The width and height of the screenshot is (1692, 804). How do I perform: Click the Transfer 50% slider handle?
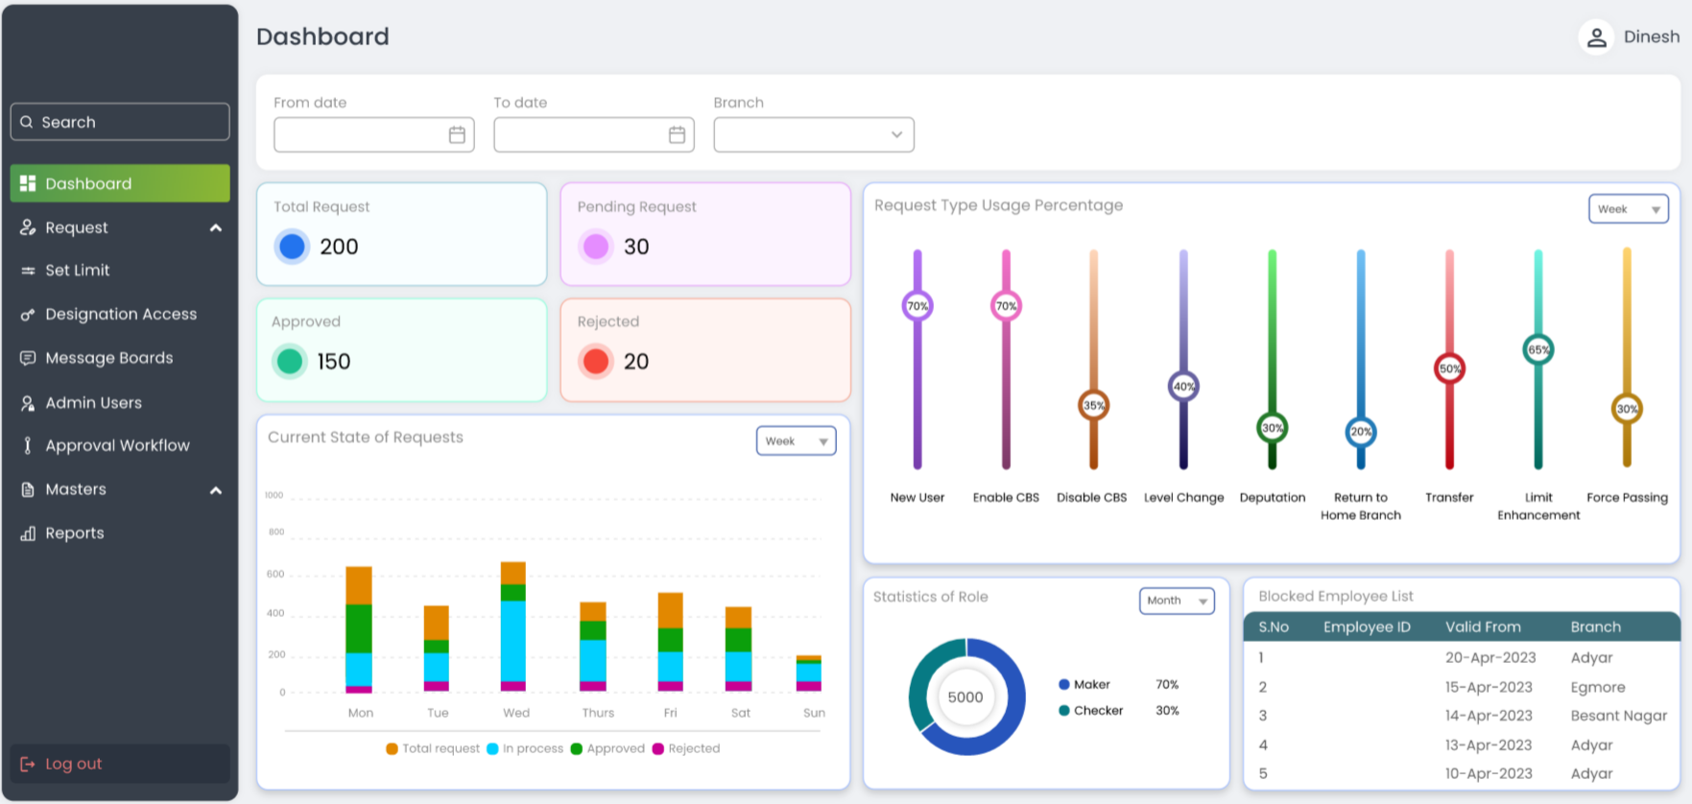coord(1449,368)
